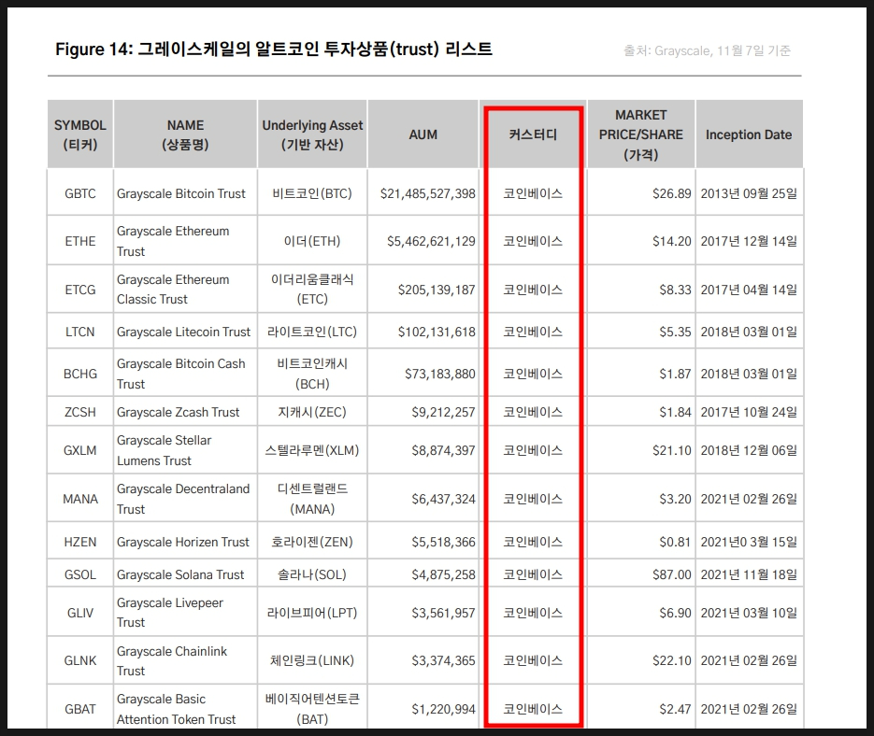Click the AUM value $21,485,527,398

pyautogui.click(x=427, y=193)
